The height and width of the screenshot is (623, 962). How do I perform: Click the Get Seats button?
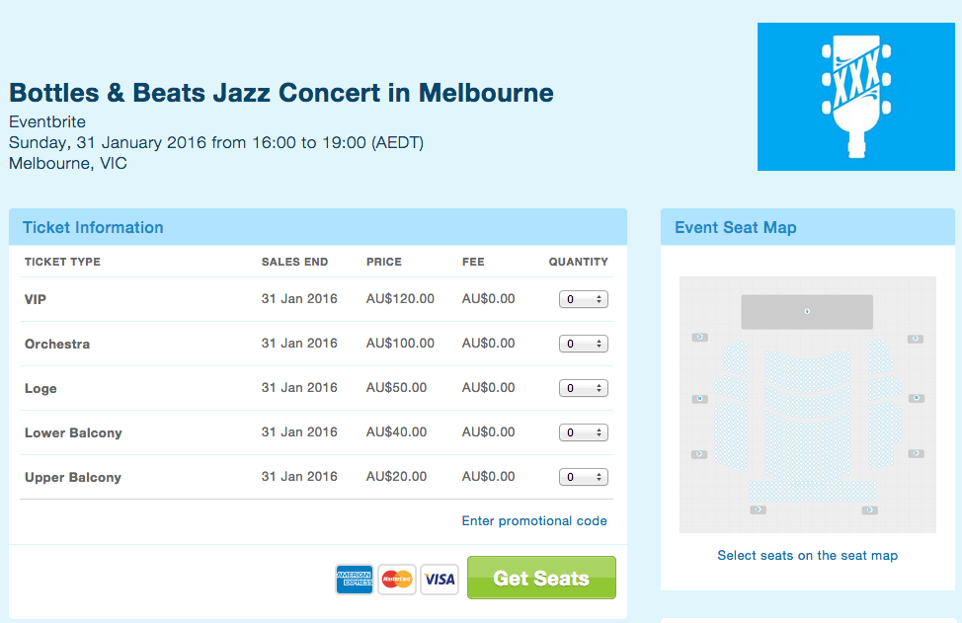pyautogui.click(x=541, y=578)
